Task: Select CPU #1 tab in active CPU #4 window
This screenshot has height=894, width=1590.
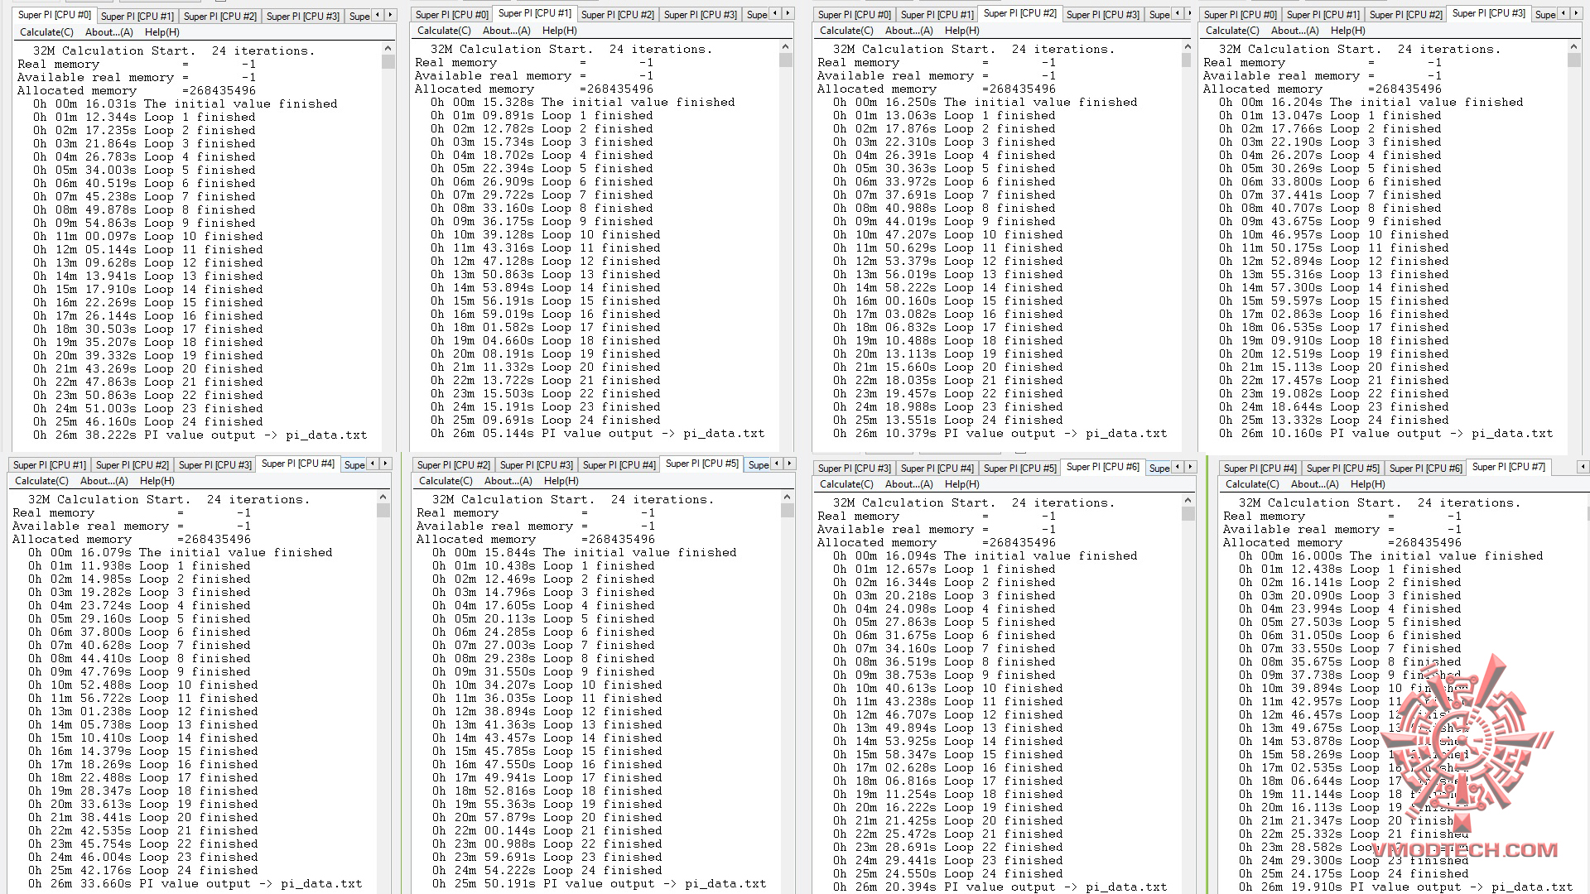Action: click(49, 465)
